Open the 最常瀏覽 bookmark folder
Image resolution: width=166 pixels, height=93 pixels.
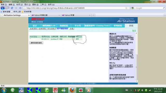click(5, 12)
